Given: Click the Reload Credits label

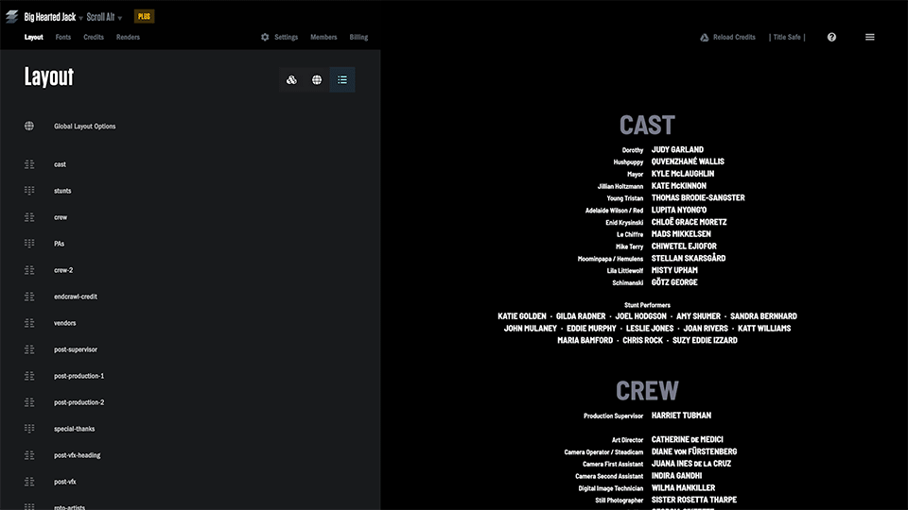Looking at the screenshot, I should coord(734,37).
